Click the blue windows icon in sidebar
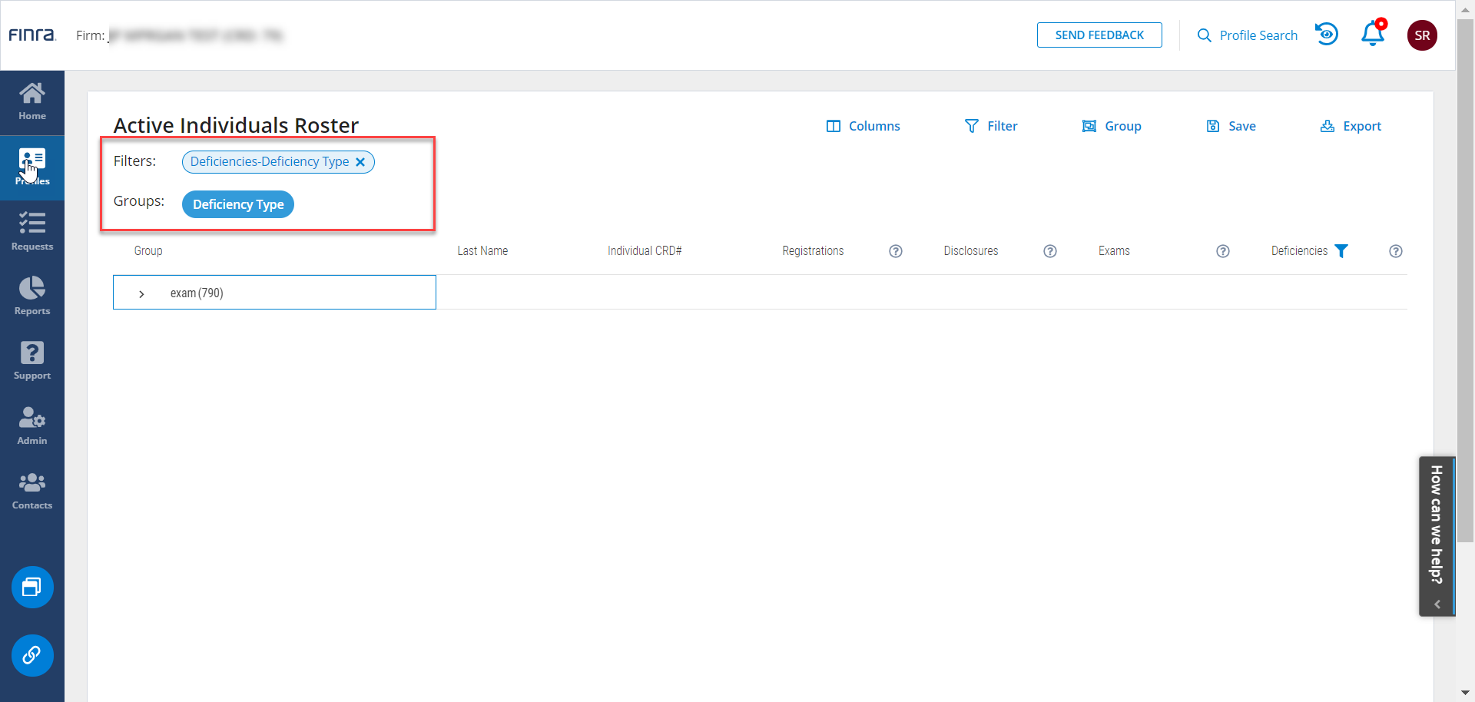Image resolution: width=1475 pixels, height=702 pixels. 32,588
